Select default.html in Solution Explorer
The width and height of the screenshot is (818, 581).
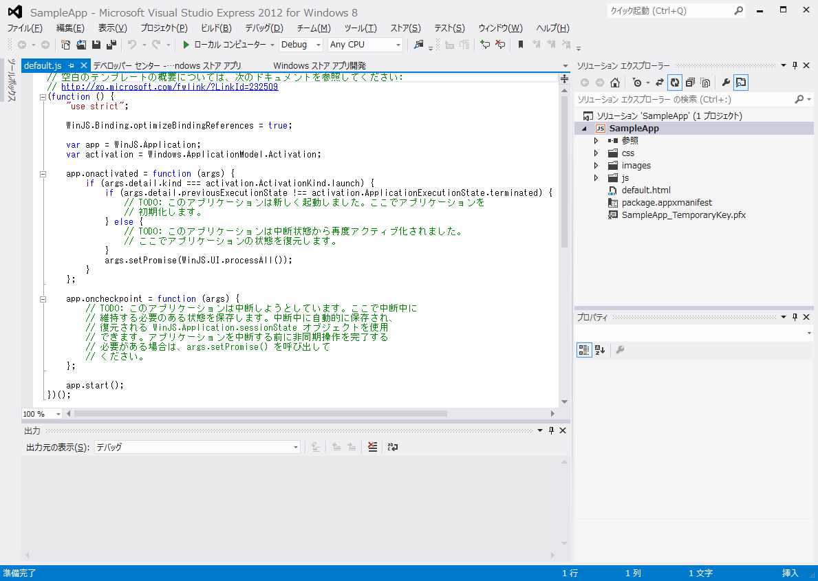click(x=646, y=190)
